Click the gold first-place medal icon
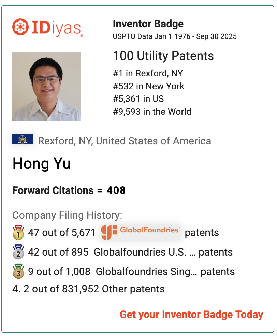Viewport: 277px width, 336px height. click(x=18, y=233)
